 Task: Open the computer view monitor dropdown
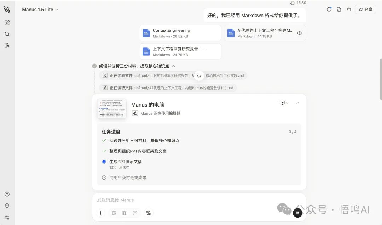point(284,103)
